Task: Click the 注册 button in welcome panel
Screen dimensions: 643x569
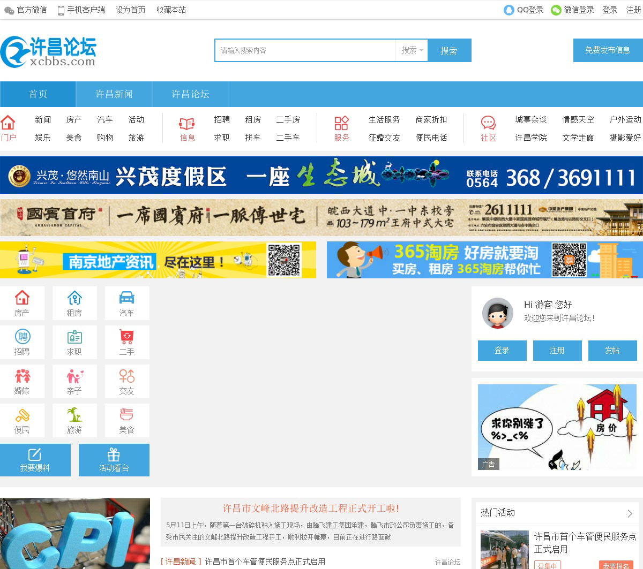Action: click(x=557, y=351)
